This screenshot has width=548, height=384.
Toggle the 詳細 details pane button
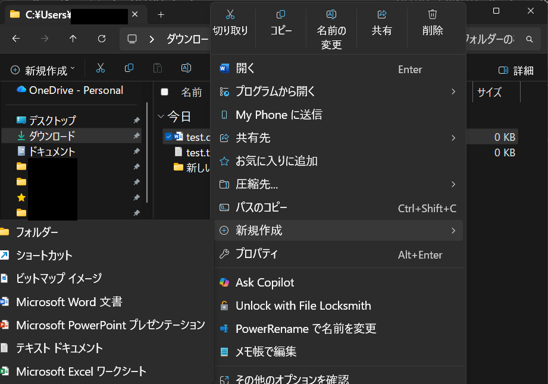click(x=515, y=71)
